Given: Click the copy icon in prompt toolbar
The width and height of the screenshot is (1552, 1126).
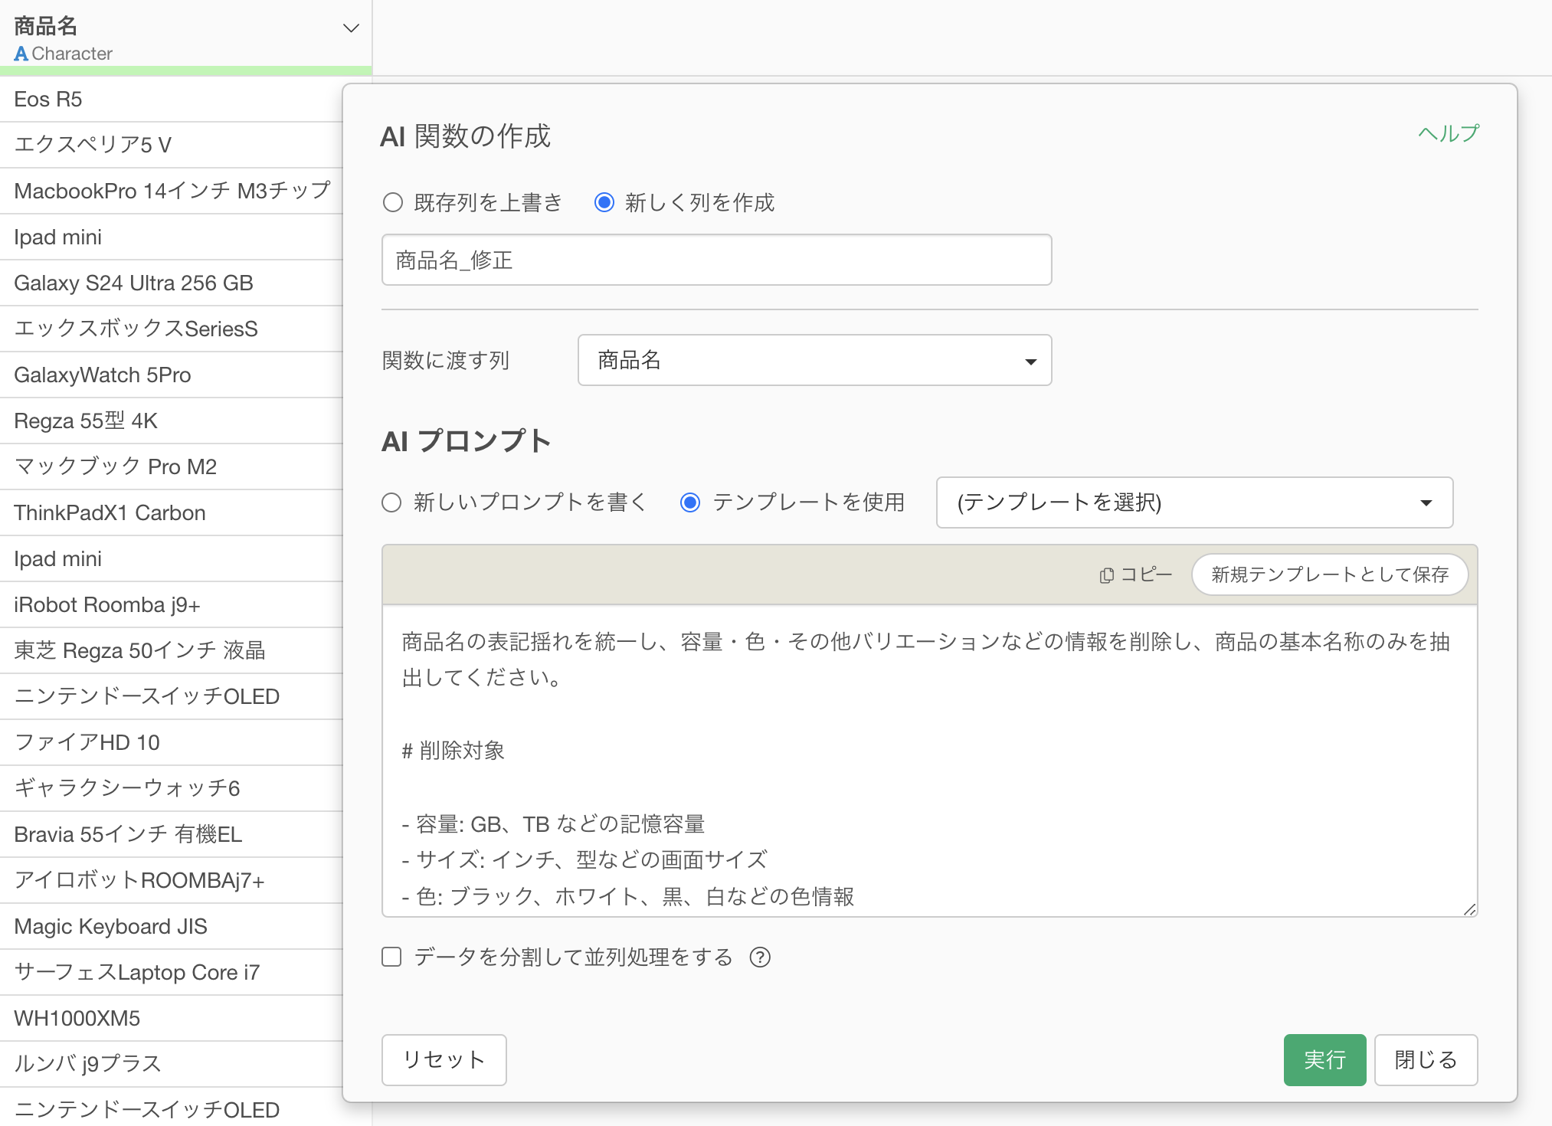Looking at the screenshot, I should (1107, 575).
